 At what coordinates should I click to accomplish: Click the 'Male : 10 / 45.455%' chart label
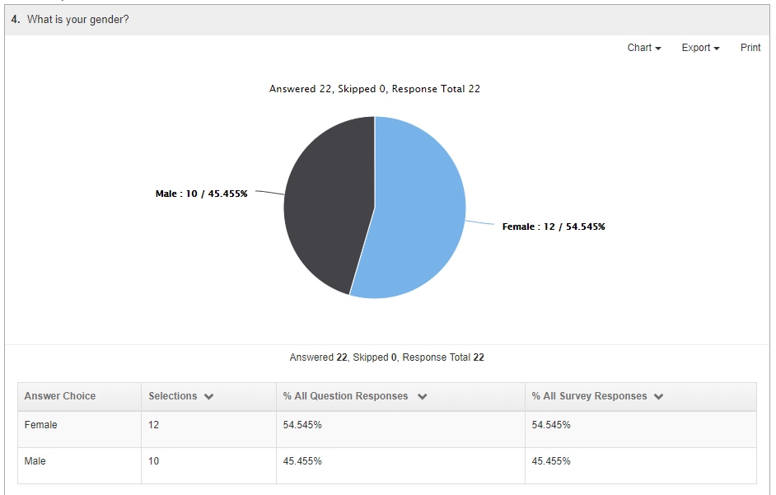click(x=202, y=194)
